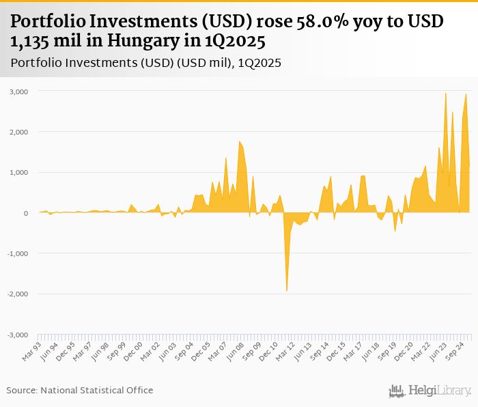Image resolution: width=478 pixels, height=407 pixels.
Task: Click the -1,000 y-axis label
Action: [17, 253]
